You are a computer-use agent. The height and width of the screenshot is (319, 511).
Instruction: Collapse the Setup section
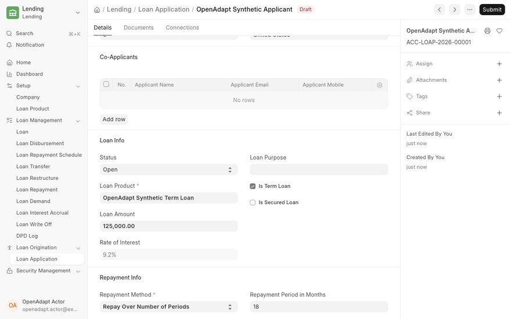pyautogui.click(x=78, y=86)
